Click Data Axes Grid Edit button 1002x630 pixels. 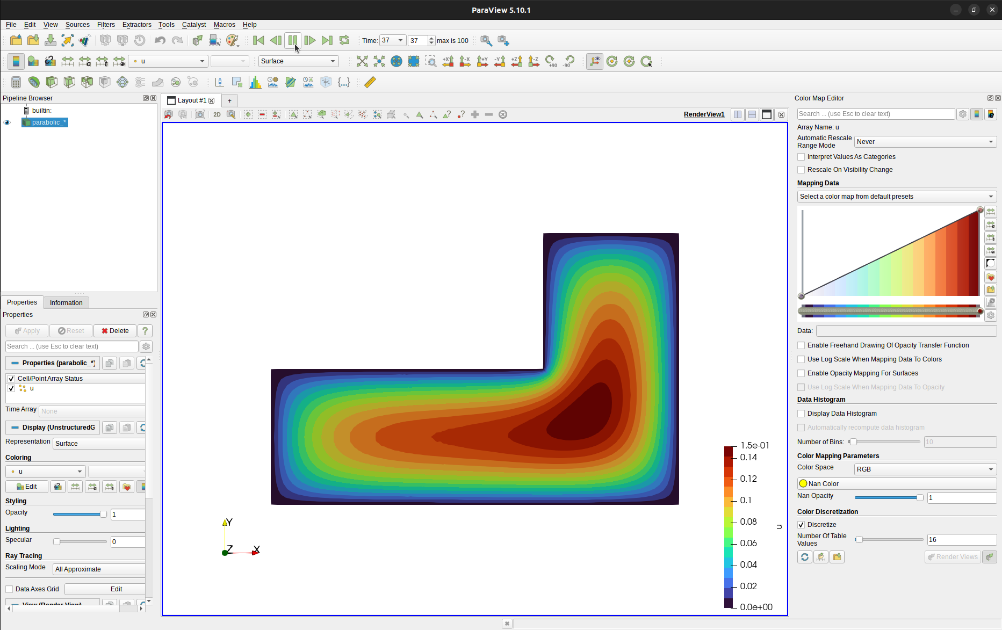click(x=105, y=589)
